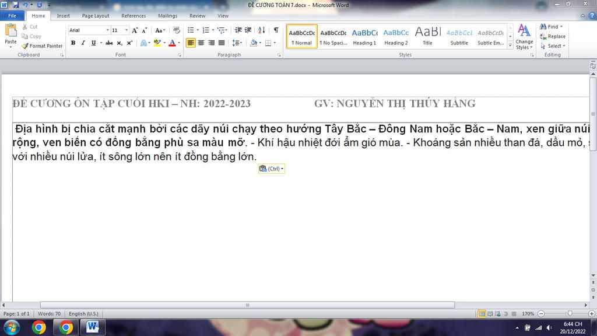
Task: Apply the Heading 1 style
Action: [x=364, y=36]
